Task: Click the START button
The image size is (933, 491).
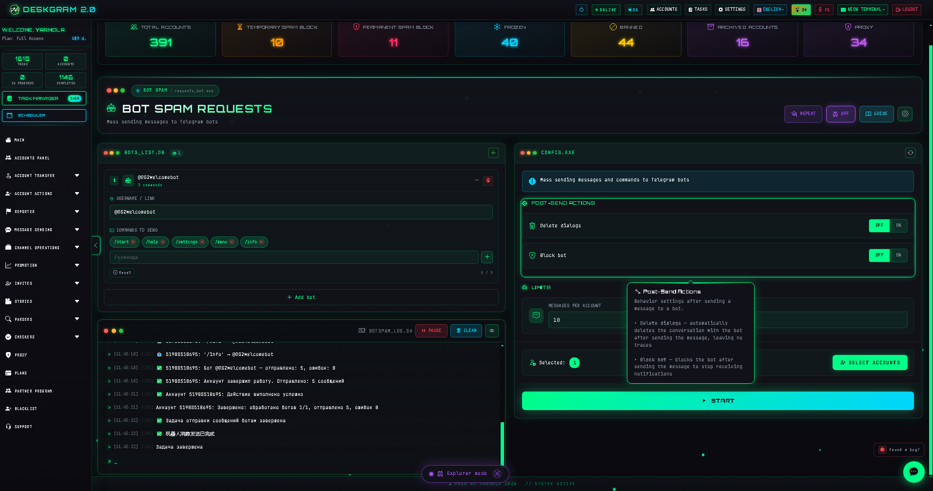Action: point(718,401)
